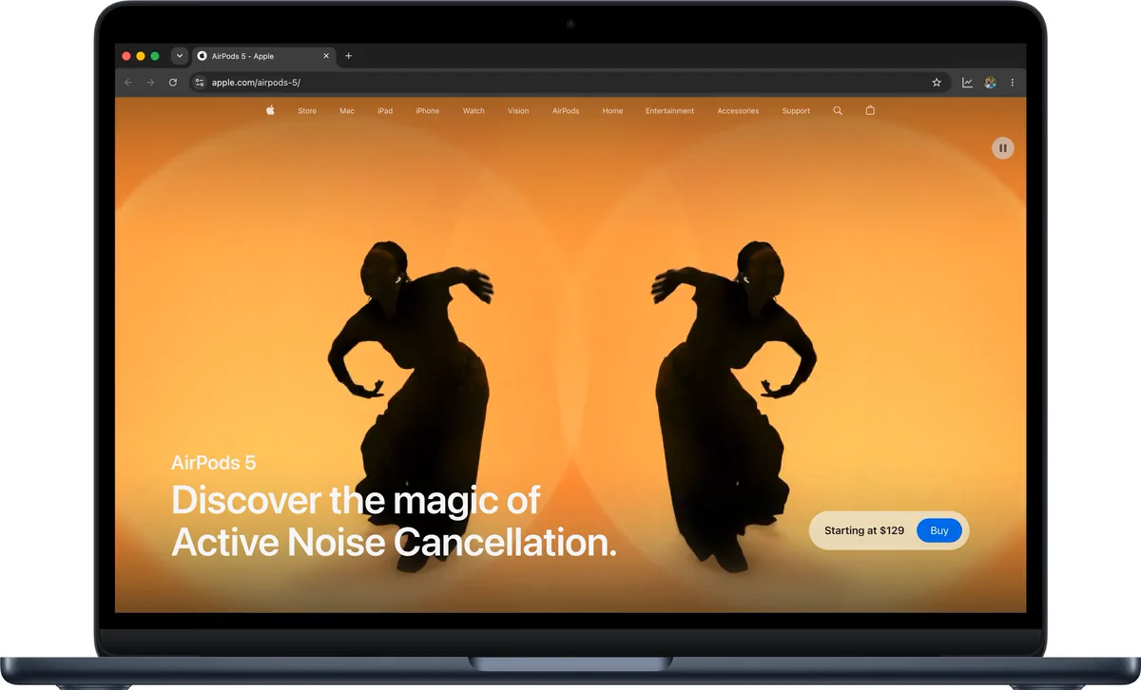Reload the current page

(173, 83)
